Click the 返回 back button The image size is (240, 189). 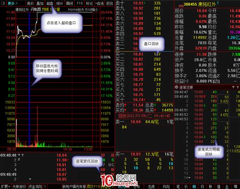click(109, 3)
